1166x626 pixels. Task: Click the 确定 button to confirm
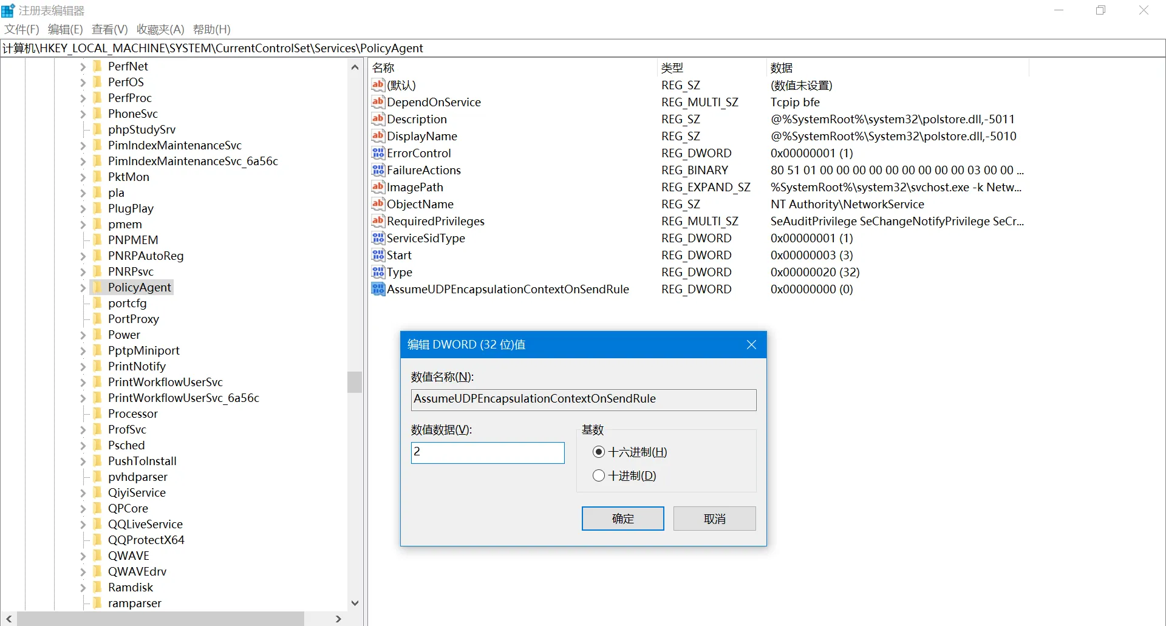click(622, 519)
